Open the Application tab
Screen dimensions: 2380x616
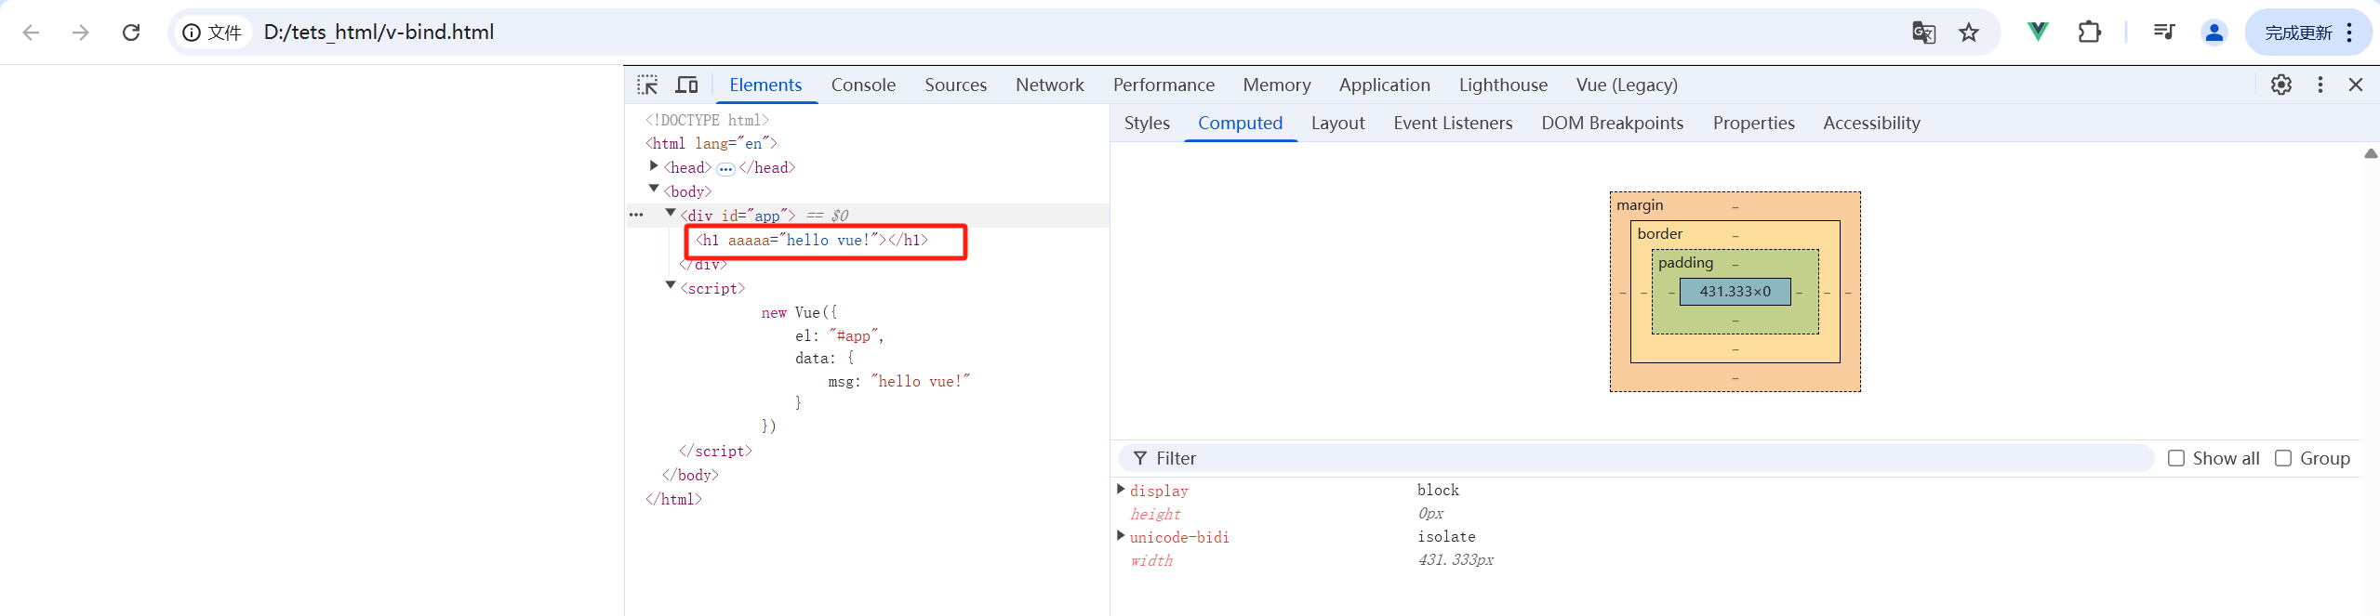pyautogui.click(x=1385, y=85)
